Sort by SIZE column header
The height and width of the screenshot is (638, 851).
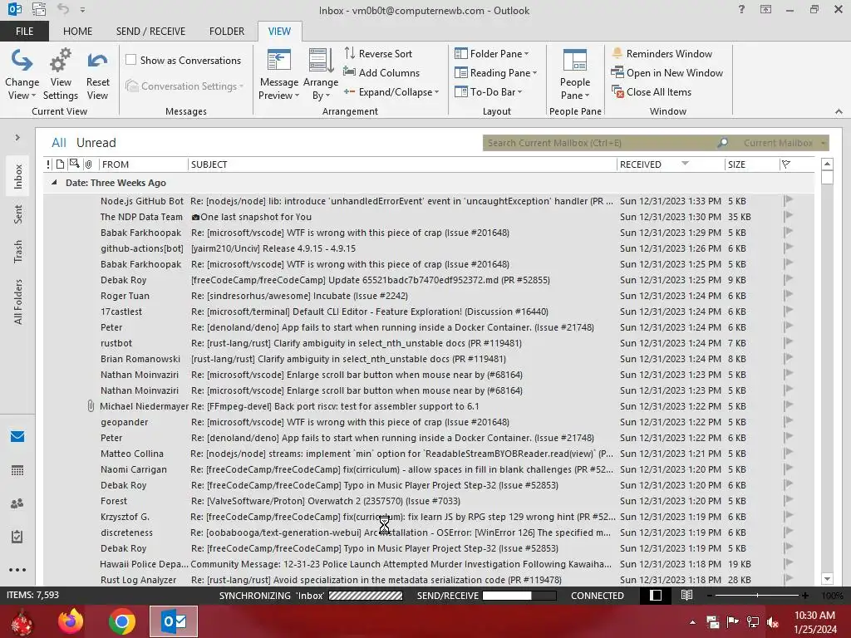coord(751,164)
